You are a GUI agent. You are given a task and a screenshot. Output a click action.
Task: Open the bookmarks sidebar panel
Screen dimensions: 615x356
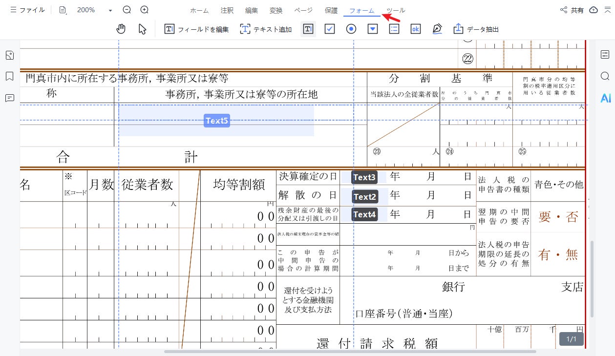click(x=9, y=77)
